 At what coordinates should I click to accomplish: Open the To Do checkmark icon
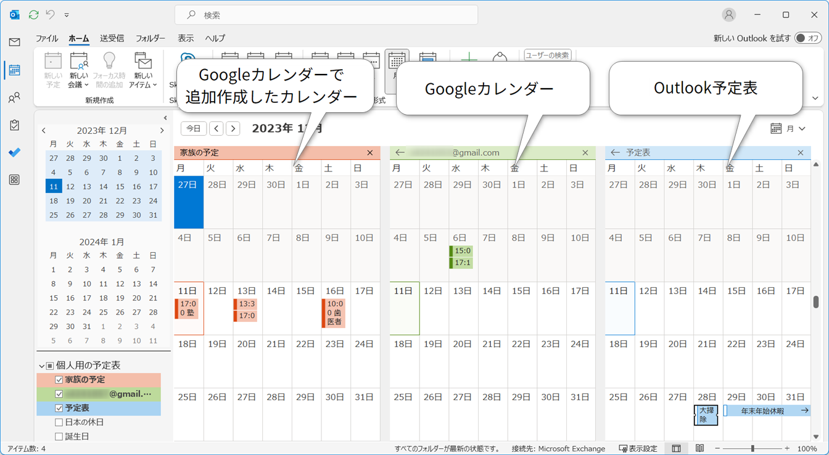pyautogui.click(x=14, y=152)
